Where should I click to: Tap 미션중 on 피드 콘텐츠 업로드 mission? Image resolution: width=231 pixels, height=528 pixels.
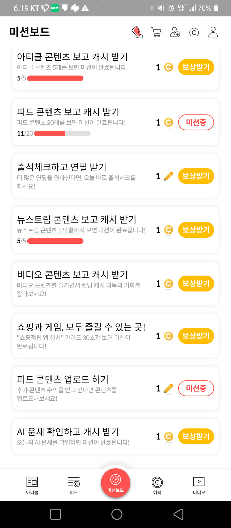[x=196, y=388]
